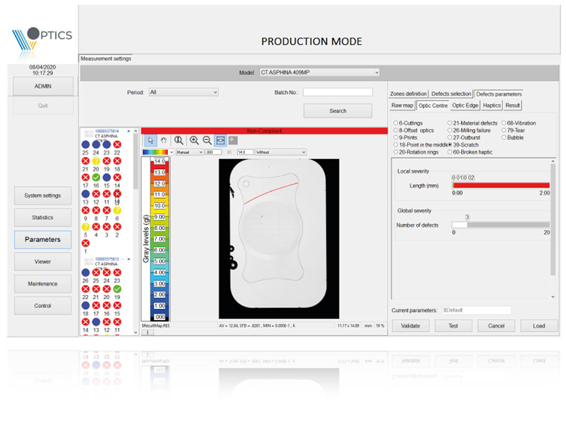The image size is (566, 422).
Task: Select the 9-Prints radio button
Action: click(x=396, y=138)
